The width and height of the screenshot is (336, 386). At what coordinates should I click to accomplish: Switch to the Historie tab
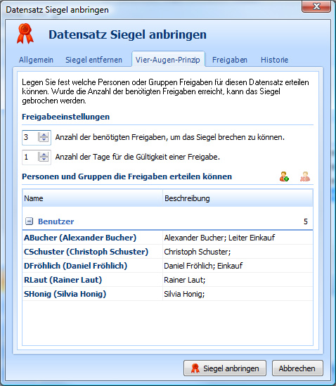pos(274,60)
